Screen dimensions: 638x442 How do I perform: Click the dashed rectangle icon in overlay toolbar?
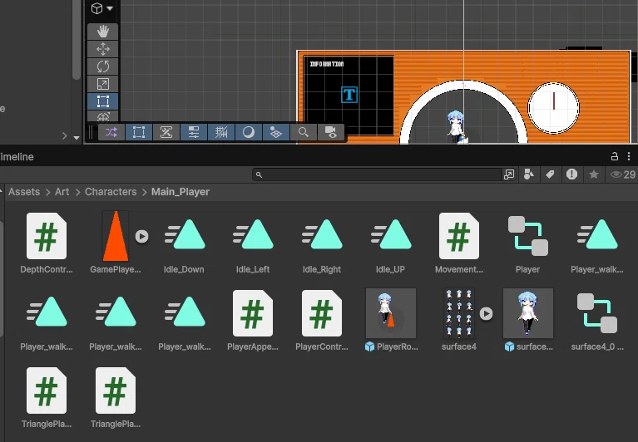139,132
